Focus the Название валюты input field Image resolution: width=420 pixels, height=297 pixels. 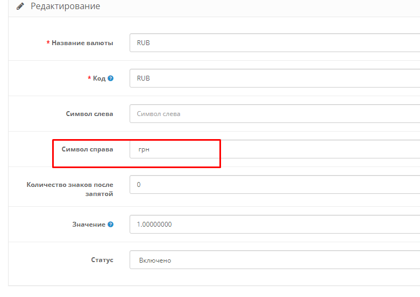pyautogui.click(x=274, y=43)
